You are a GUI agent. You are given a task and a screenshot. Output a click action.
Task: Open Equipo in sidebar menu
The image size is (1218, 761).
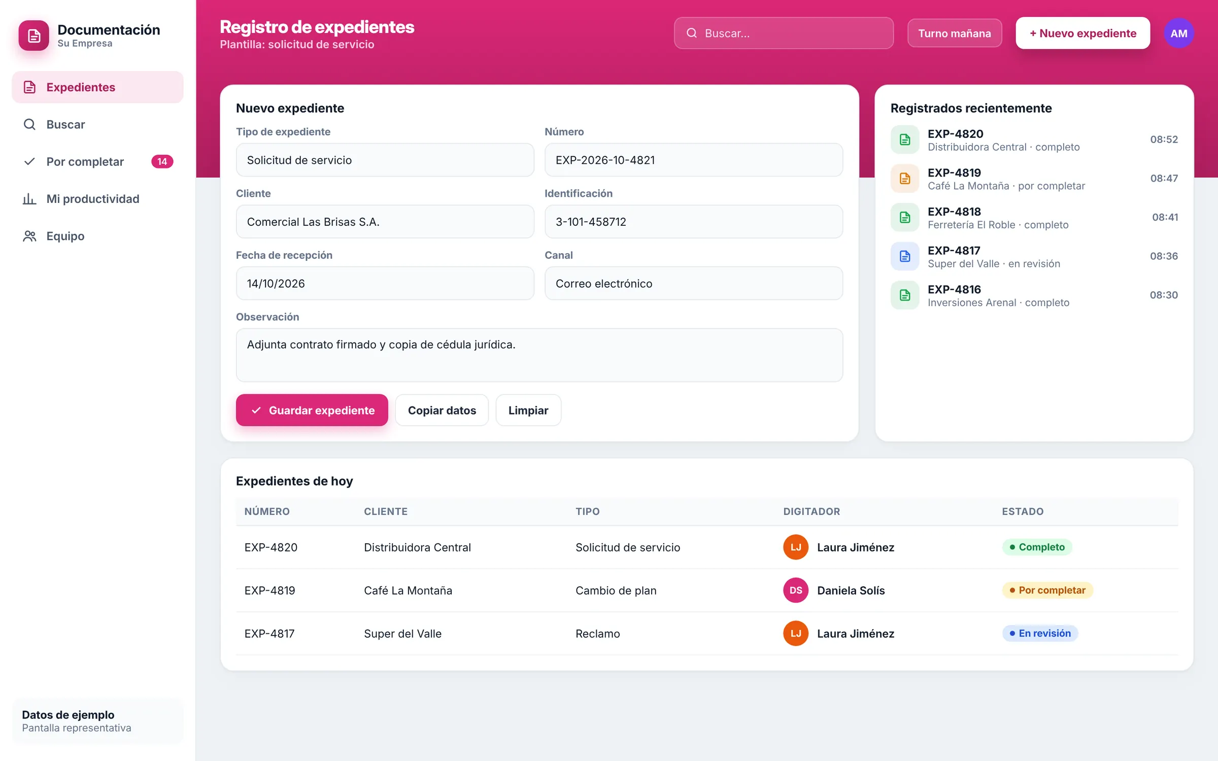(x=97, y=236)
